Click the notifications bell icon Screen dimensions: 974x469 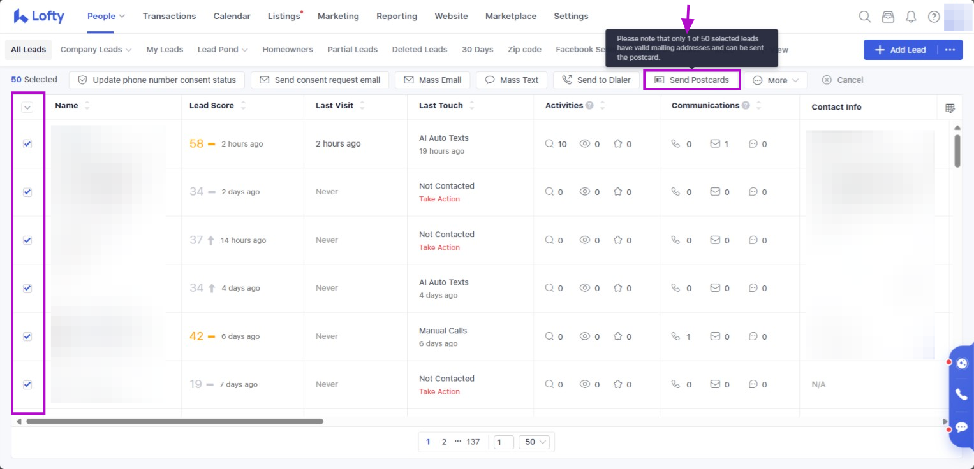point(911,17)
